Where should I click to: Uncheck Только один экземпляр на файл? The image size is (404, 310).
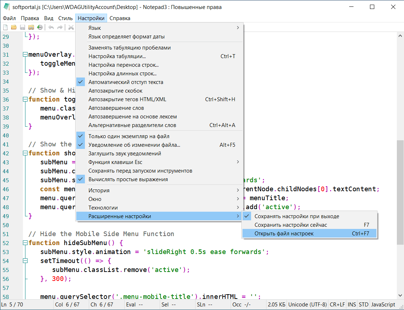tap(129, 136)
